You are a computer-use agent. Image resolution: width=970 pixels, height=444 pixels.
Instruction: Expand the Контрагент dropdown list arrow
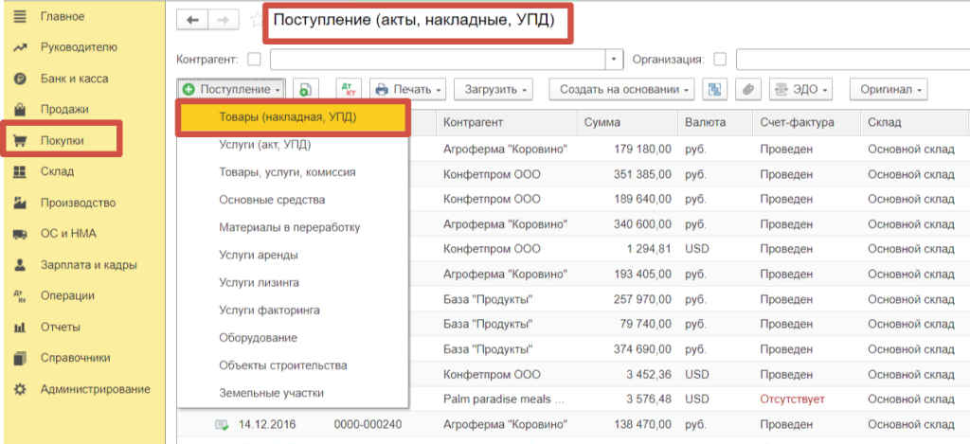[x=615, y=60]
